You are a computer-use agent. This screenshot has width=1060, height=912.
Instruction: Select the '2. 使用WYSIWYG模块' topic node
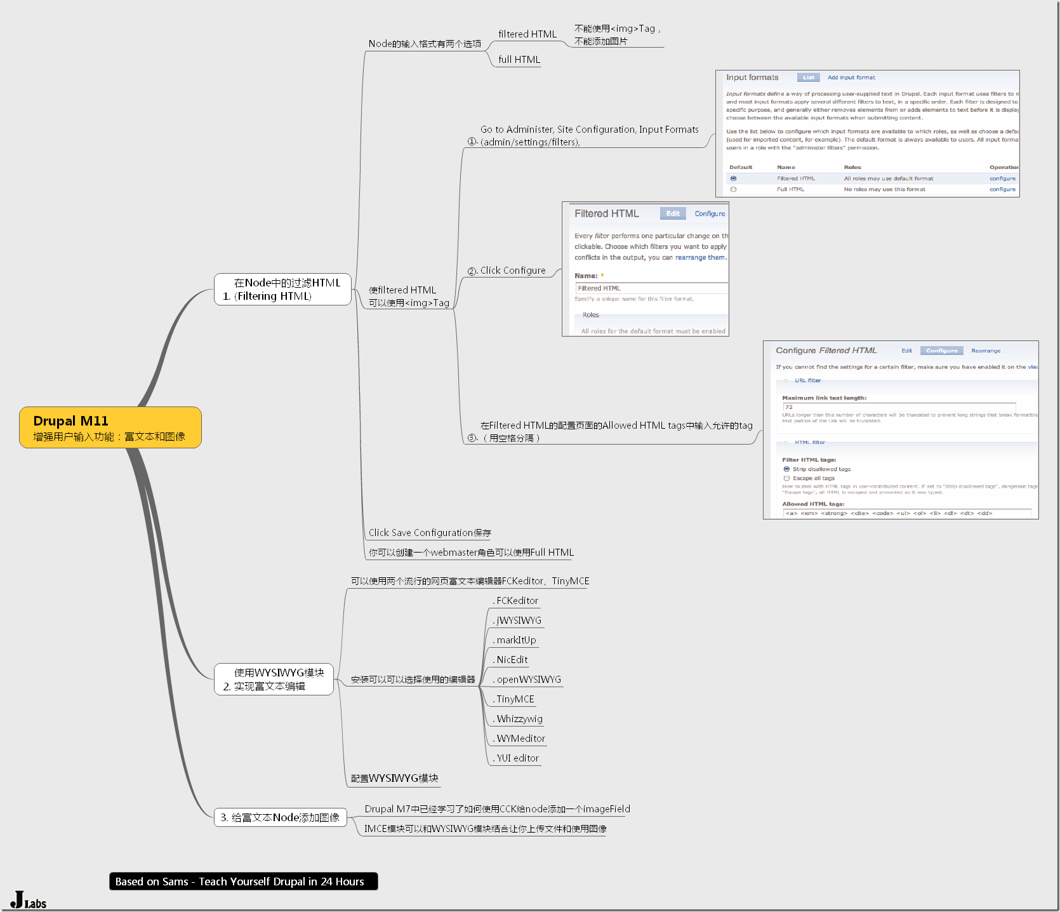pyautogui.click(x=274, y=679)
